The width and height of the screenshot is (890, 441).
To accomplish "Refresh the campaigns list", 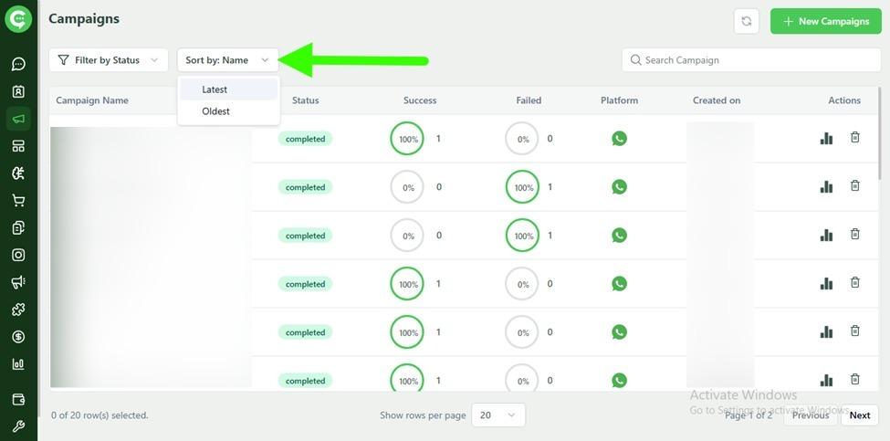I will coord(747,22).
